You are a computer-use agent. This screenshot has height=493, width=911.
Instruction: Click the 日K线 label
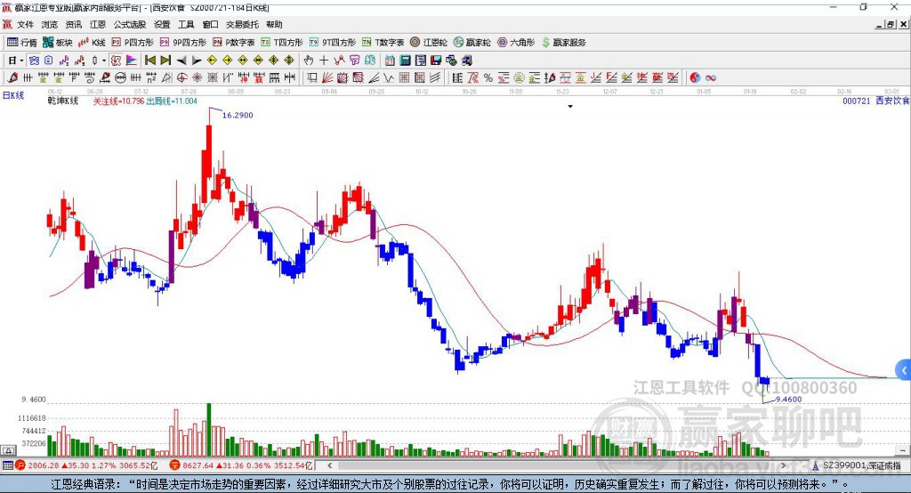pos(12,95)
